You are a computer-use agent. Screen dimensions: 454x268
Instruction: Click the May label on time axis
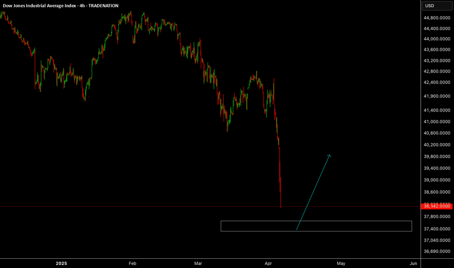[341, 263]
